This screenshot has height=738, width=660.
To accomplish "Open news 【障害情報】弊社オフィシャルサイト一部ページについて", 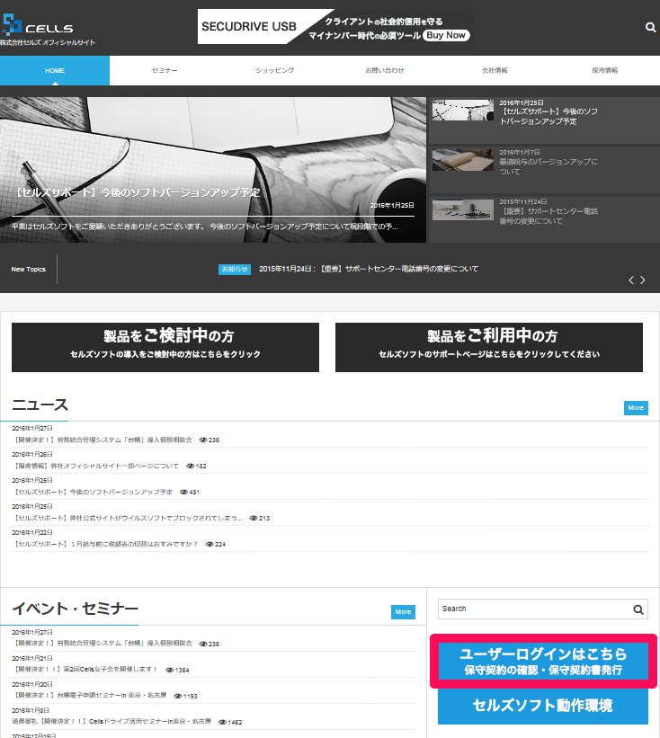I will click(95, 466).
